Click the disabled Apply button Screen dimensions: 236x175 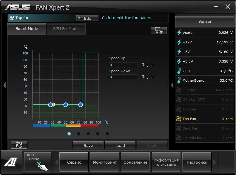[152, 145]
